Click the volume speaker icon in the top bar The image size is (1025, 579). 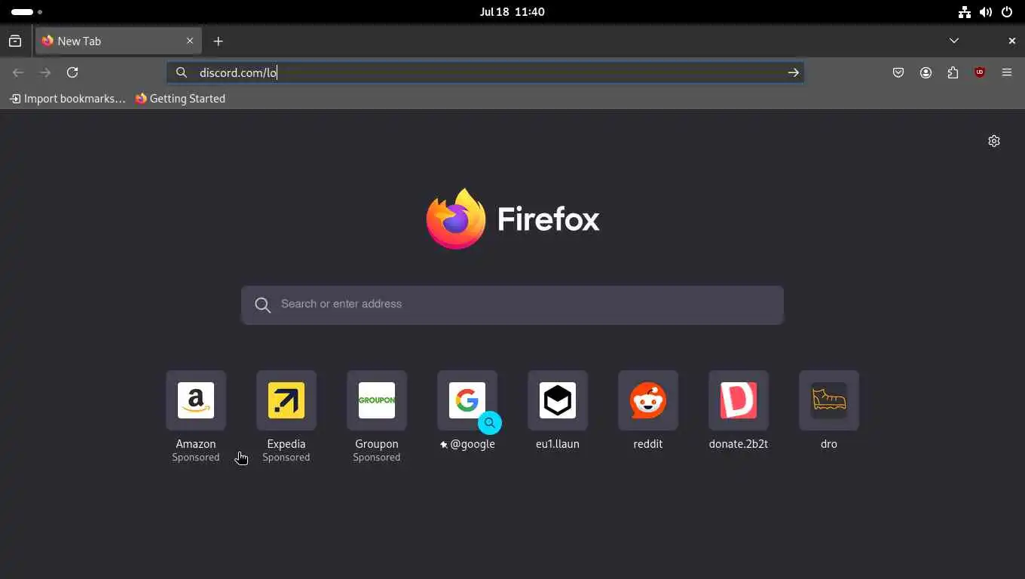[x=986, y=12]
